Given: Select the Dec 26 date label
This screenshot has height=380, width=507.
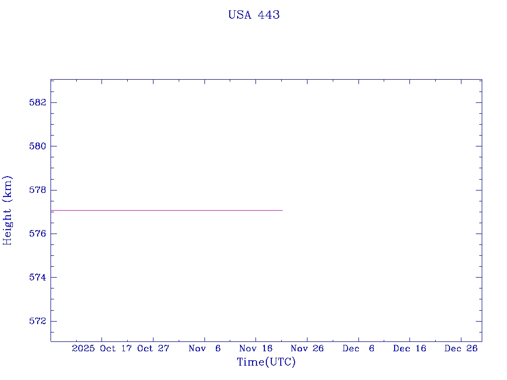Looking at the screenshot, I should [x=461, y=348].
